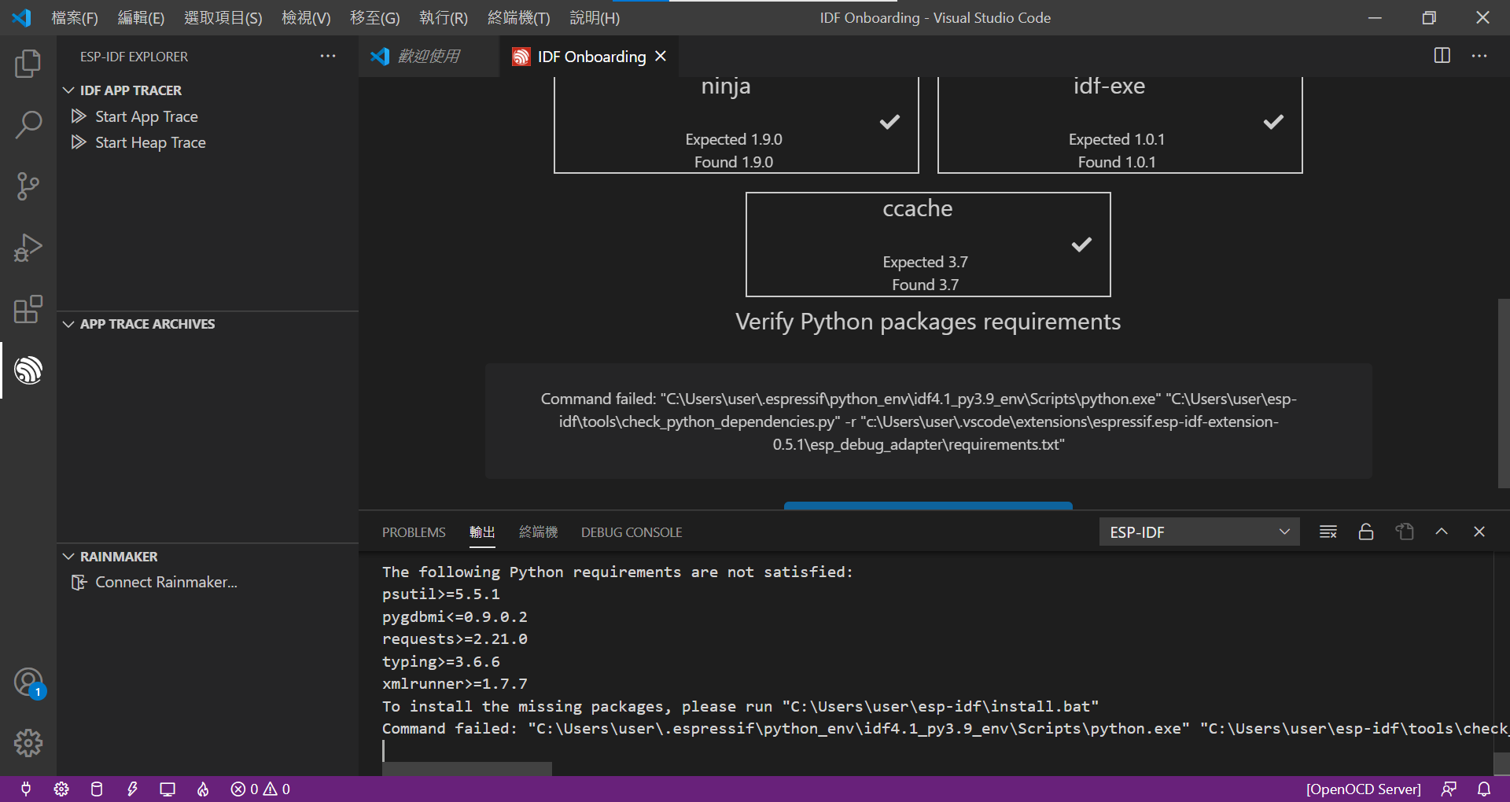Click build, flash and monitor flame icon
The image size is (1510, 802).
203,789
